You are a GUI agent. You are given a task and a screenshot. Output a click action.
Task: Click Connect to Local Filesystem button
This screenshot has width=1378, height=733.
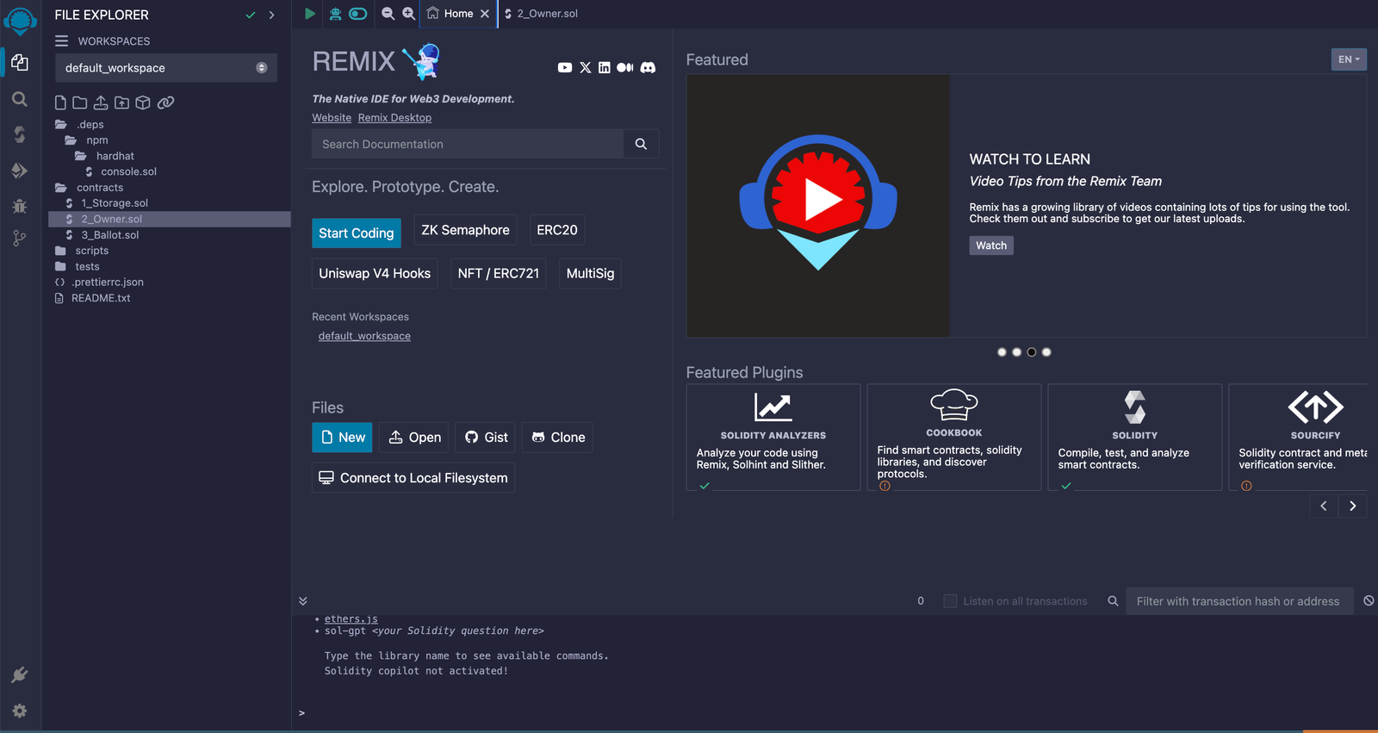(x=413, y=478)
